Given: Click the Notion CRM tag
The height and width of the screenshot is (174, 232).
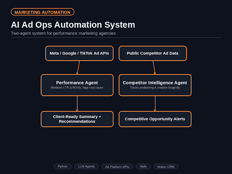Looking at the screenshot, I should (x=166, y=167).
